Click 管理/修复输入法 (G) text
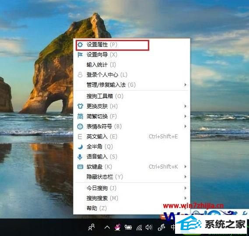Viewport: 249px width, 236px height. (111, 85)
